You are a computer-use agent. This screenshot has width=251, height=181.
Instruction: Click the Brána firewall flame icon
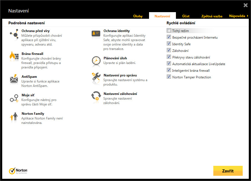[14, 56]
